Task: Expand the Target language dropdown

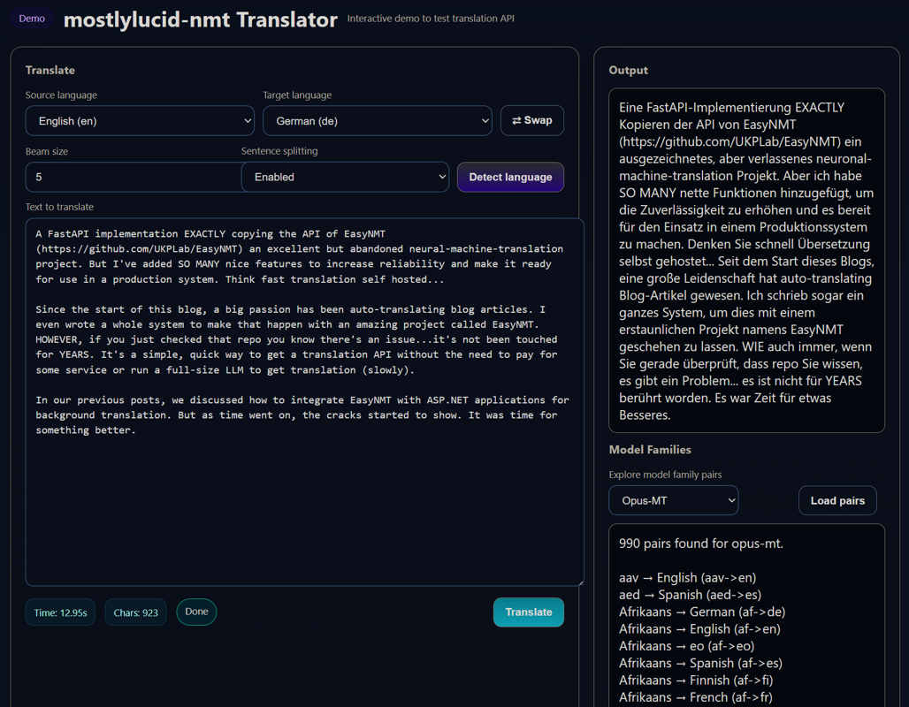Action: 378,121
